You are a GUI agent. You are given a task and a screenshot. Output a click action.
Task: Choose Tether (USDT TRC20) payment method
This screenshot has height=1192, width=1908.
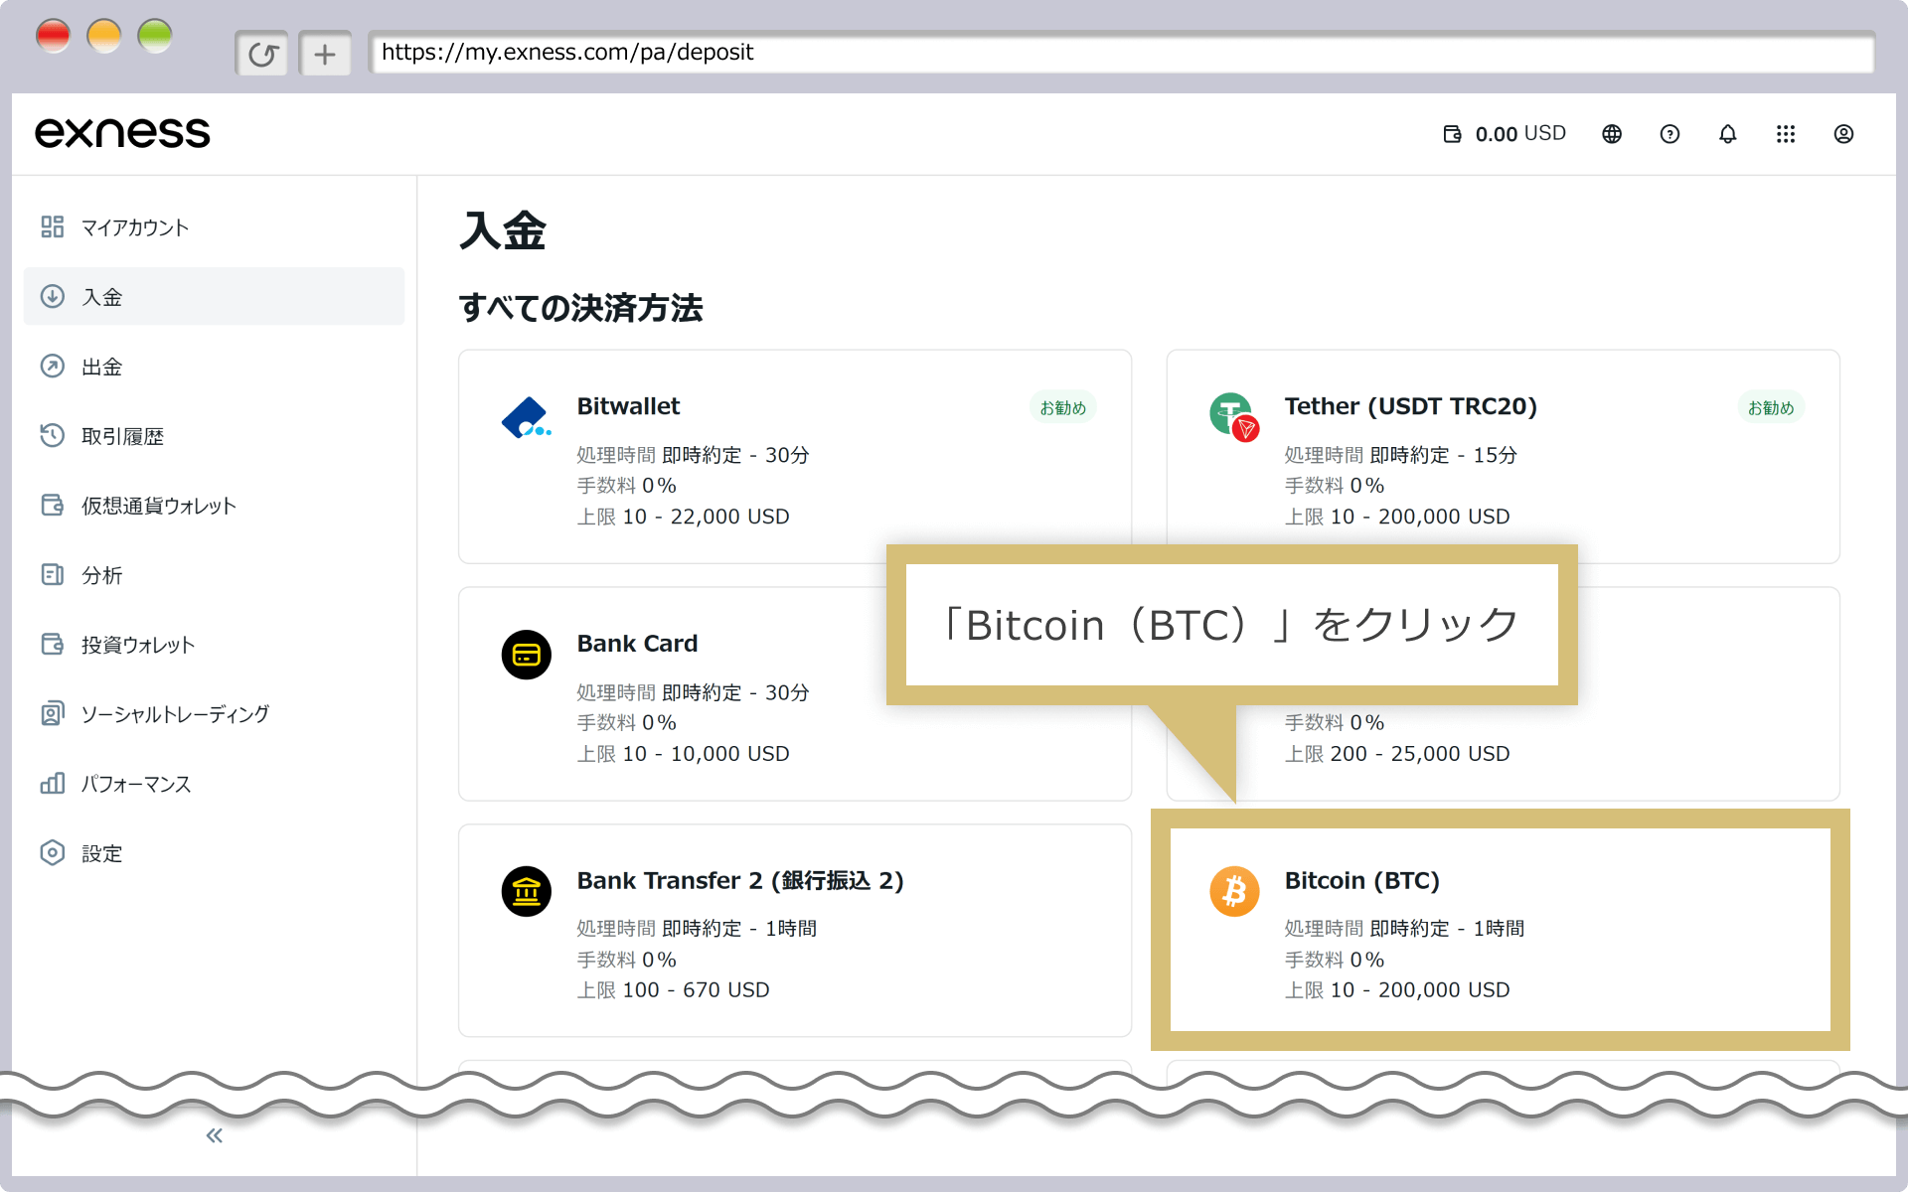pyautogui.click(x=1503, y=456)
